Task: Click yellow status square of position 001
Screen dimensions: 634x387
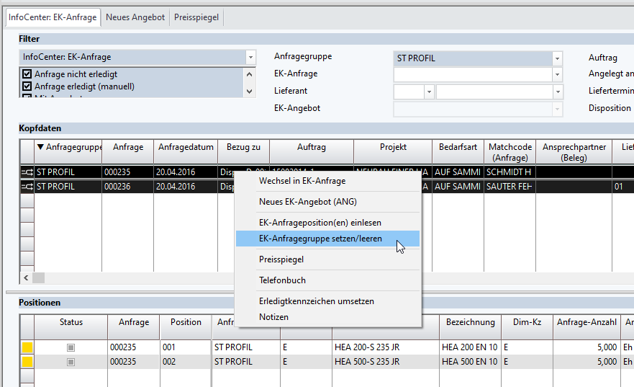Action: (x=27, y=347)
